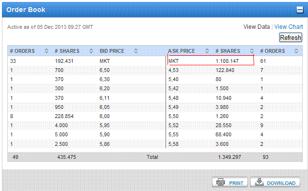Select the ASK PRICE column header
This screenshot has height=191, width=308.
tap(181, 51)
